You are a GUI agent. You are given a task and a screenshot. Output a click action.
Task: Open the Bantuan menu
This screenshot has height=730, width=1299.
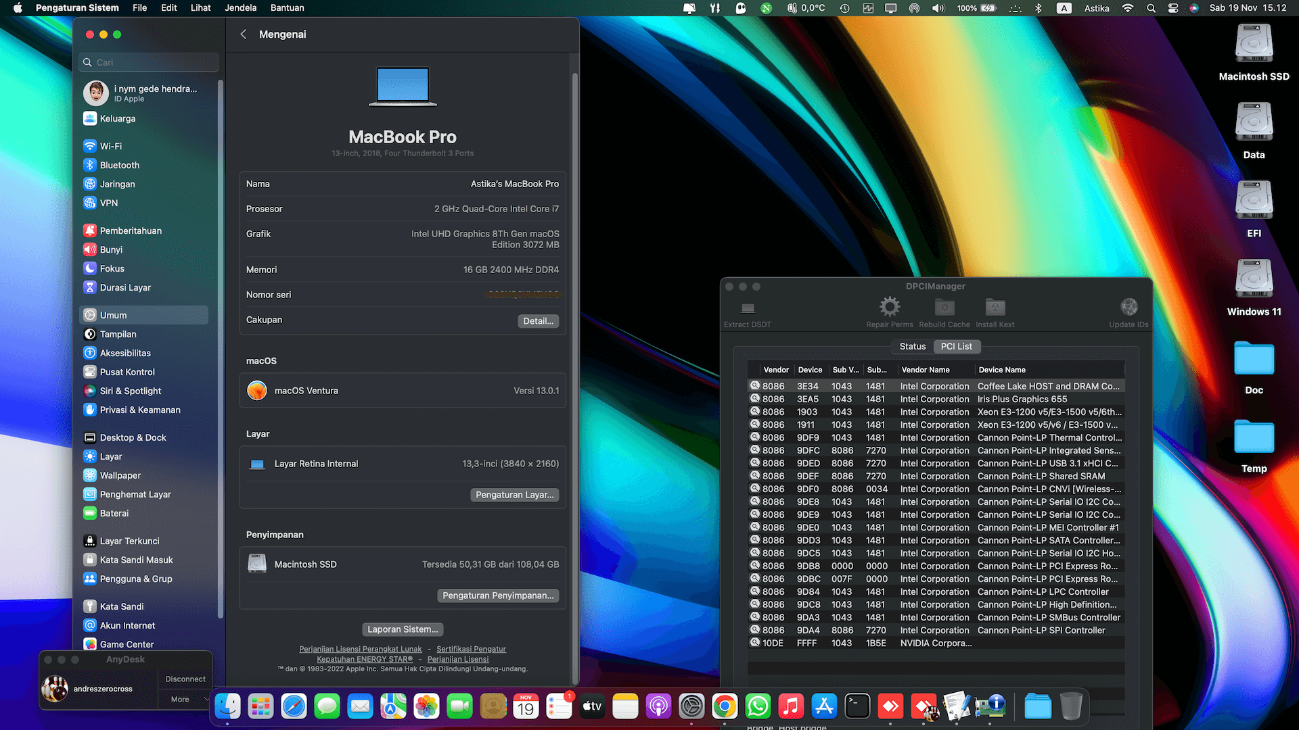[x=288, y=8]
